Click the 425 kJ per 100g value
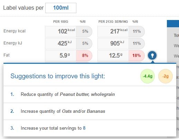 [x=60, y=43]
